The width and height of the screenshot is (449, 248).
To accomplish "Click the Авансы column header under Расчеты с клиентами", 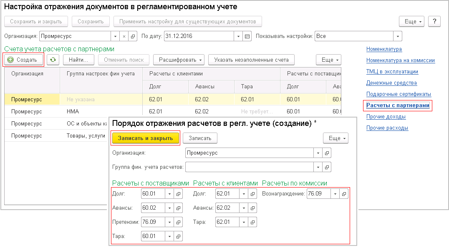I will coord(211,86).
